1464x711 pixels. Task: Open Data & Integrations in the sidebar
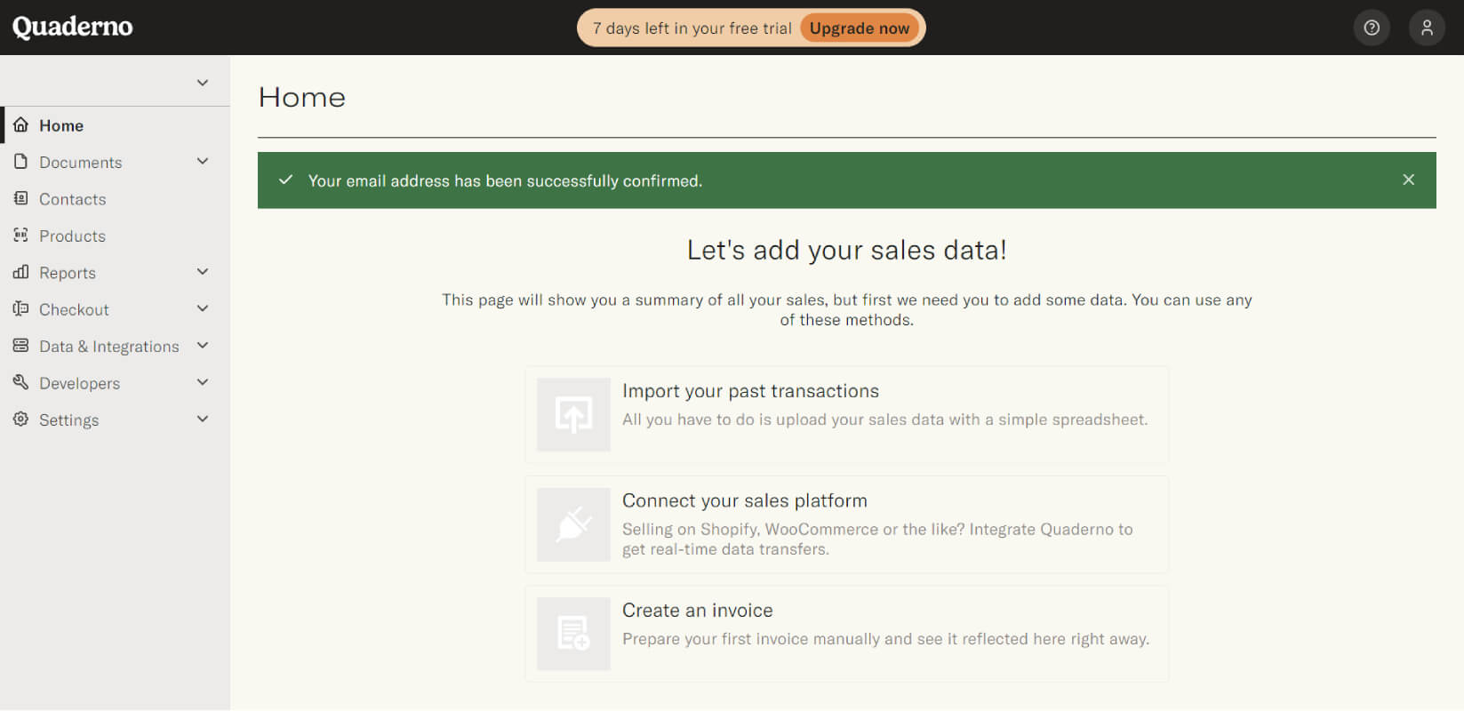[115, 346]
